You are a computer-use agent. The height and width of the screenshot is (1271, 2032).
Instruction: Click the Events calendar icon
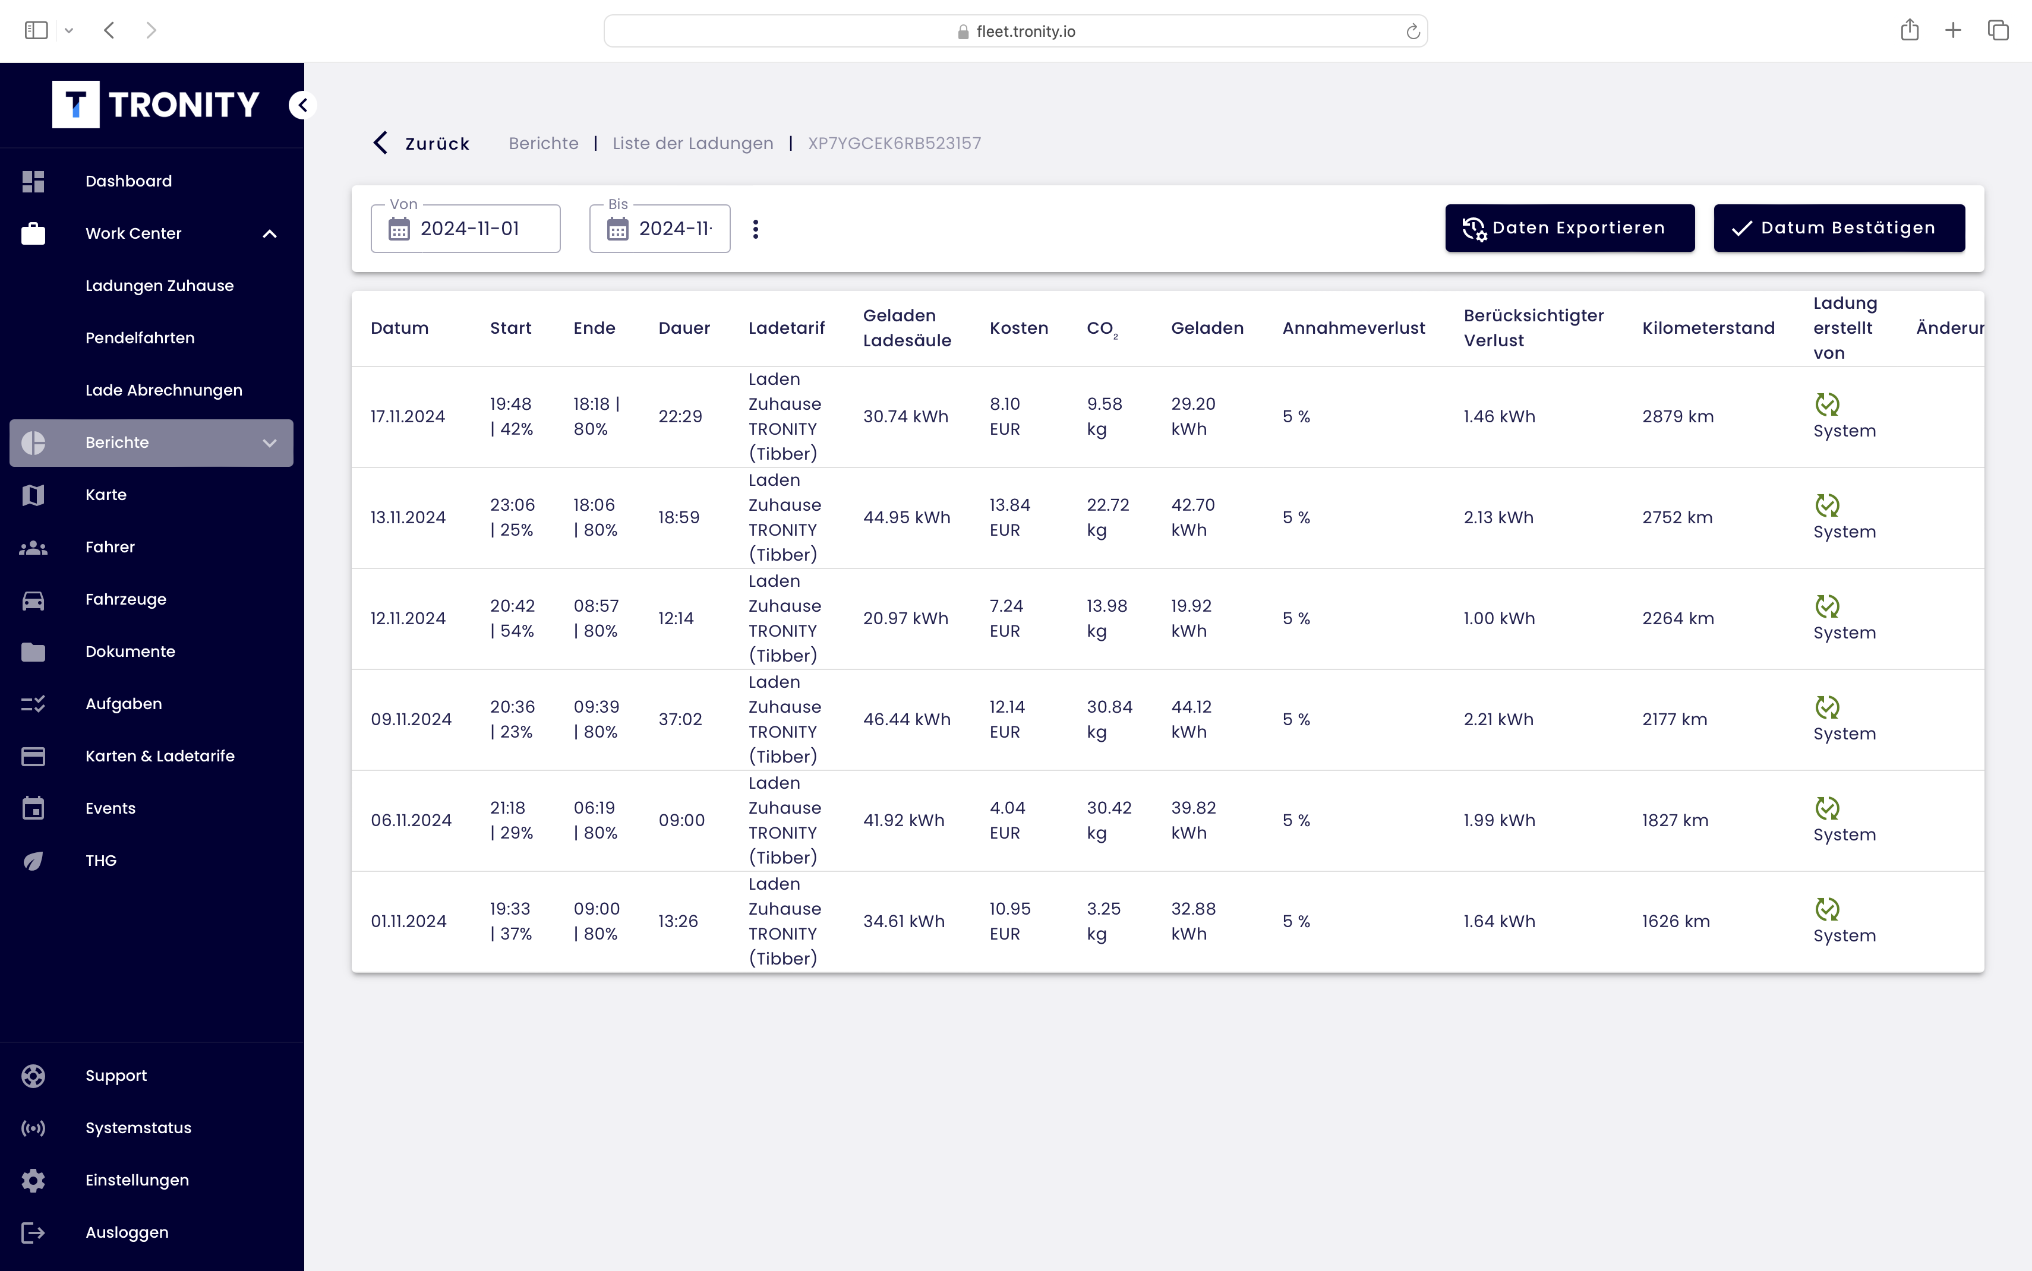33,809
